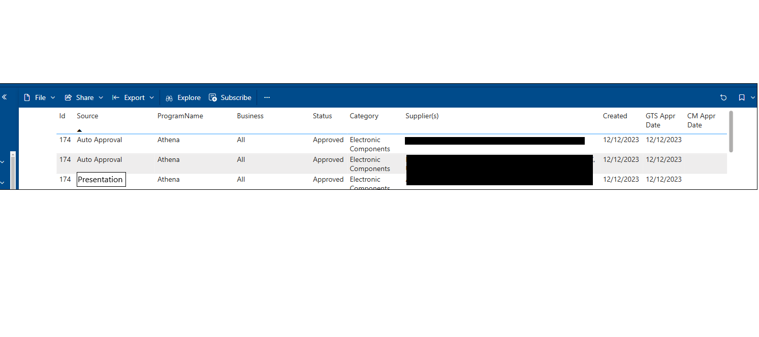Image resolution: width=759 pixels, height=337 pixels.
Task: Click the ascending sort arrow under Source
Action: pos(79,130)
